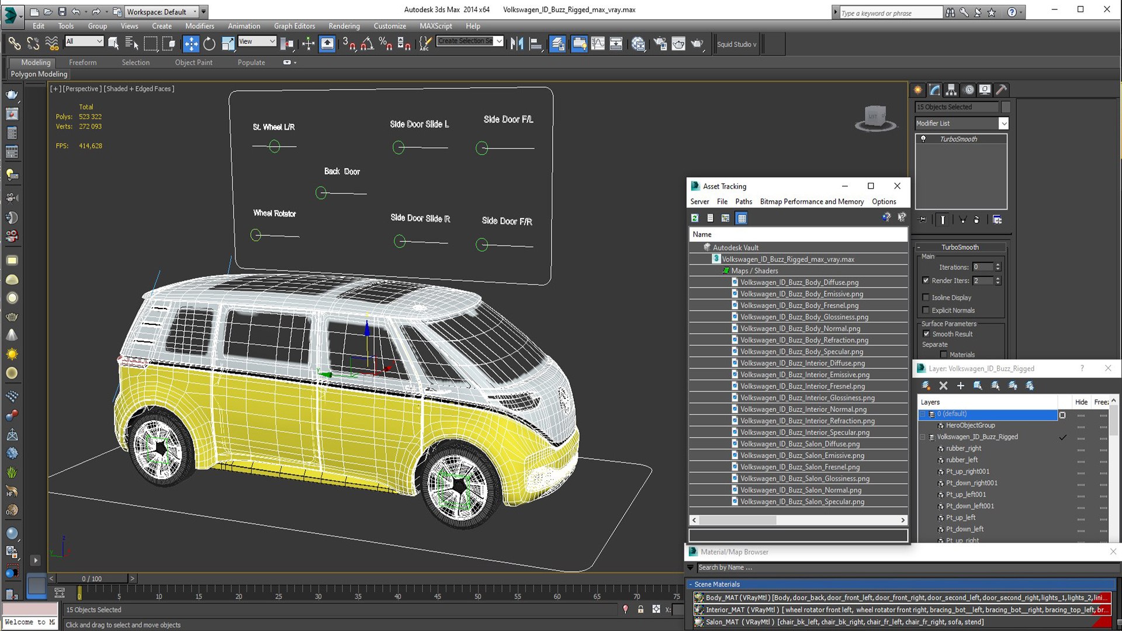Viewport: 1122px width, 631px height.
Task: Choose the Select and Uniform Scale tool
Action: click(228, 44)
